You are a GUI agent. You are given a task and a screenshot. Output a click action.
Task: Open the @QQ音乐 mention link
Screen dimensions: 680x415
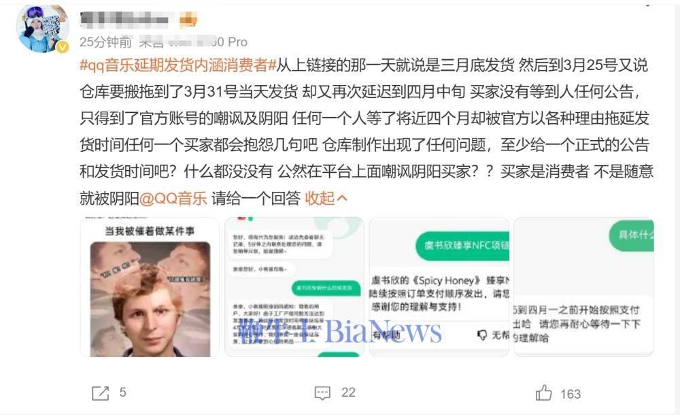[173, 199]
